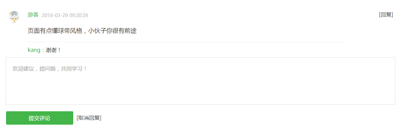
Task: Select the 2016-03-29 09:20:26 timestamp
Action: [65, 15]
